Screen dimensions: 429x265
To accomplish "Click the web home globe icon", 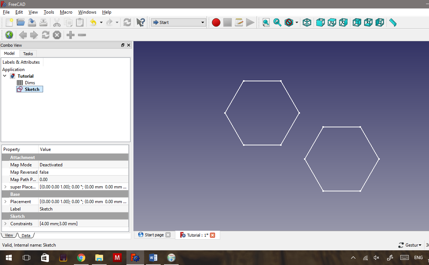I will [9, 35].
